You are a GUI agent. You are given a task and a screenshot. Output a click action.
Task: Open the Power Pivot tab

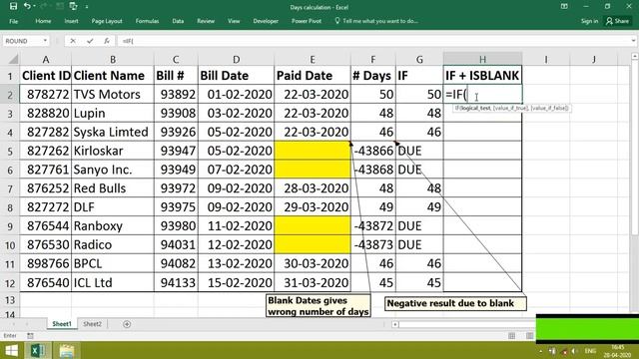(307, 21)
